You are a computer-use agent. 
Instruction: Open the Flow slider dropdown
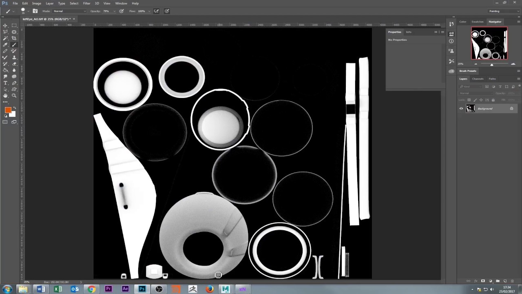coord(150,11)
